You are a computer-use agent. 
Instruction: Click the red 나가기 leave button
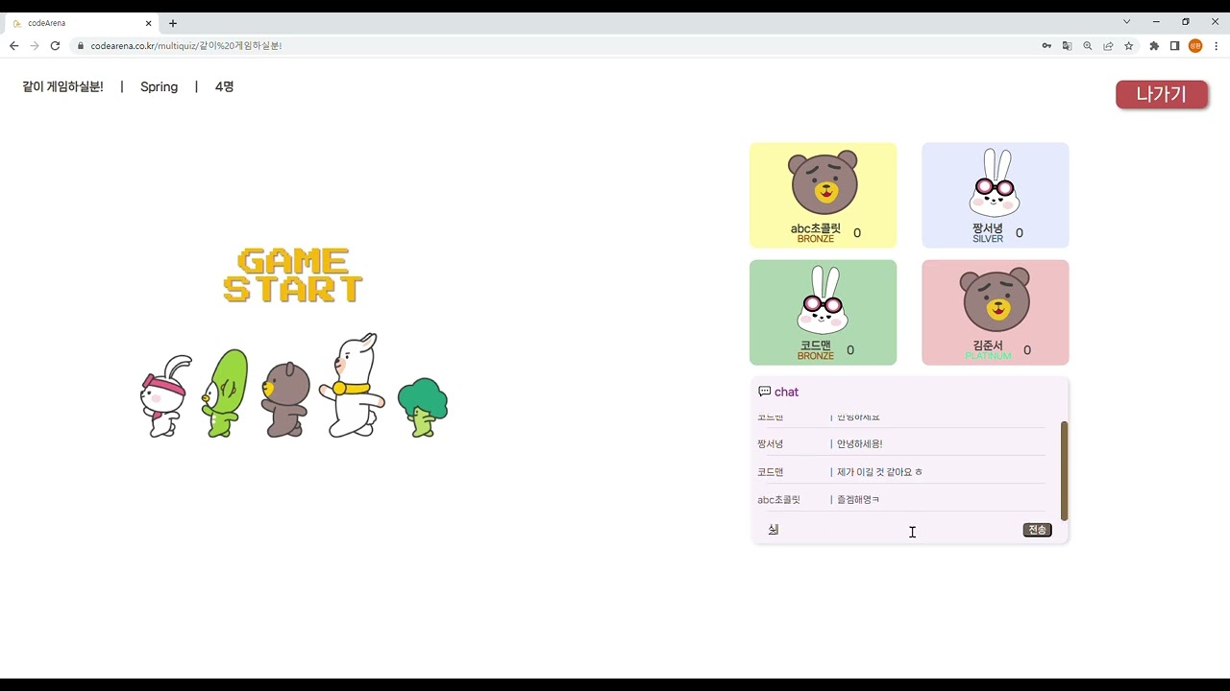click(x=1162, y=94)
